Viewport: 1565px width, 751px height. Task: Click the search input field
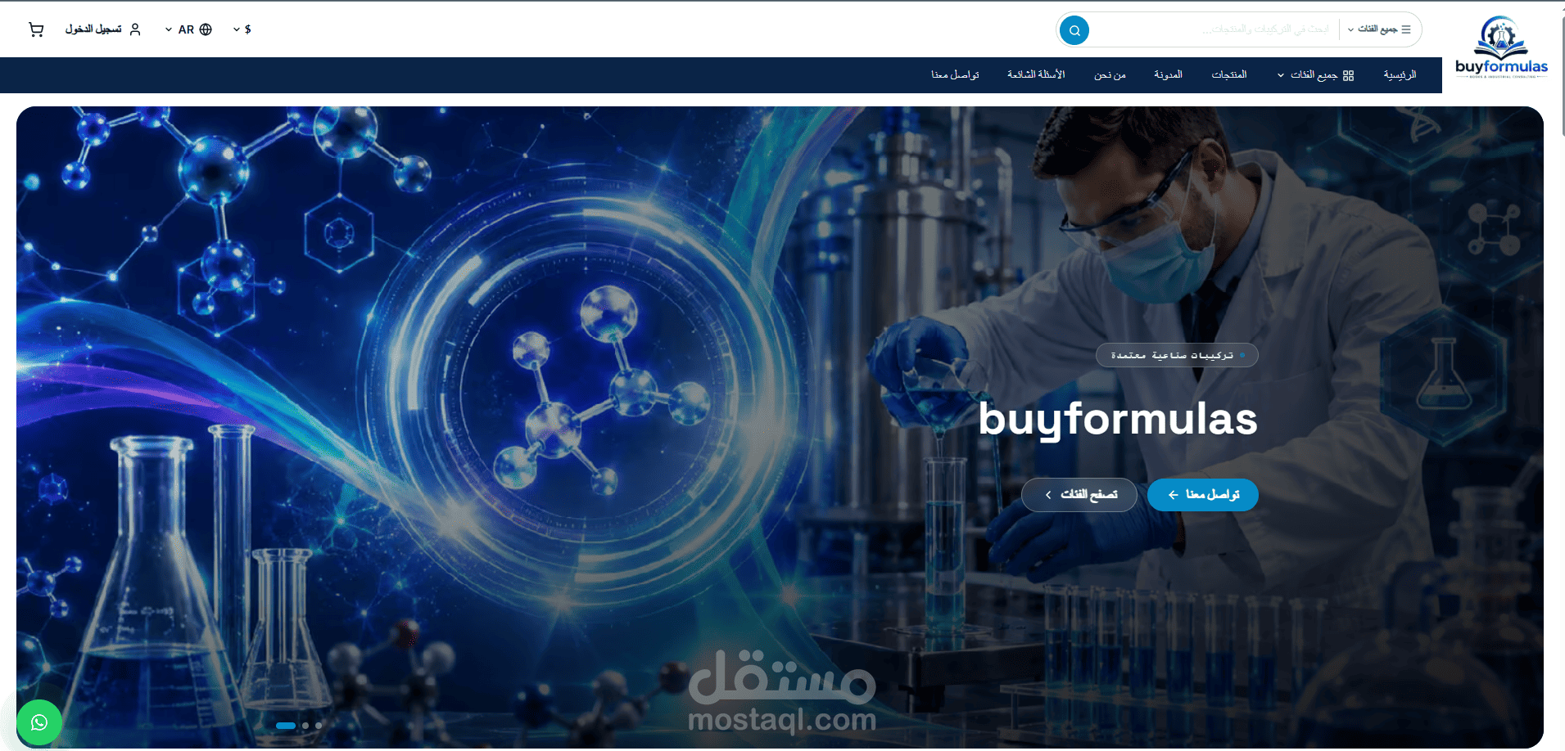click(x=1216, y=29)
